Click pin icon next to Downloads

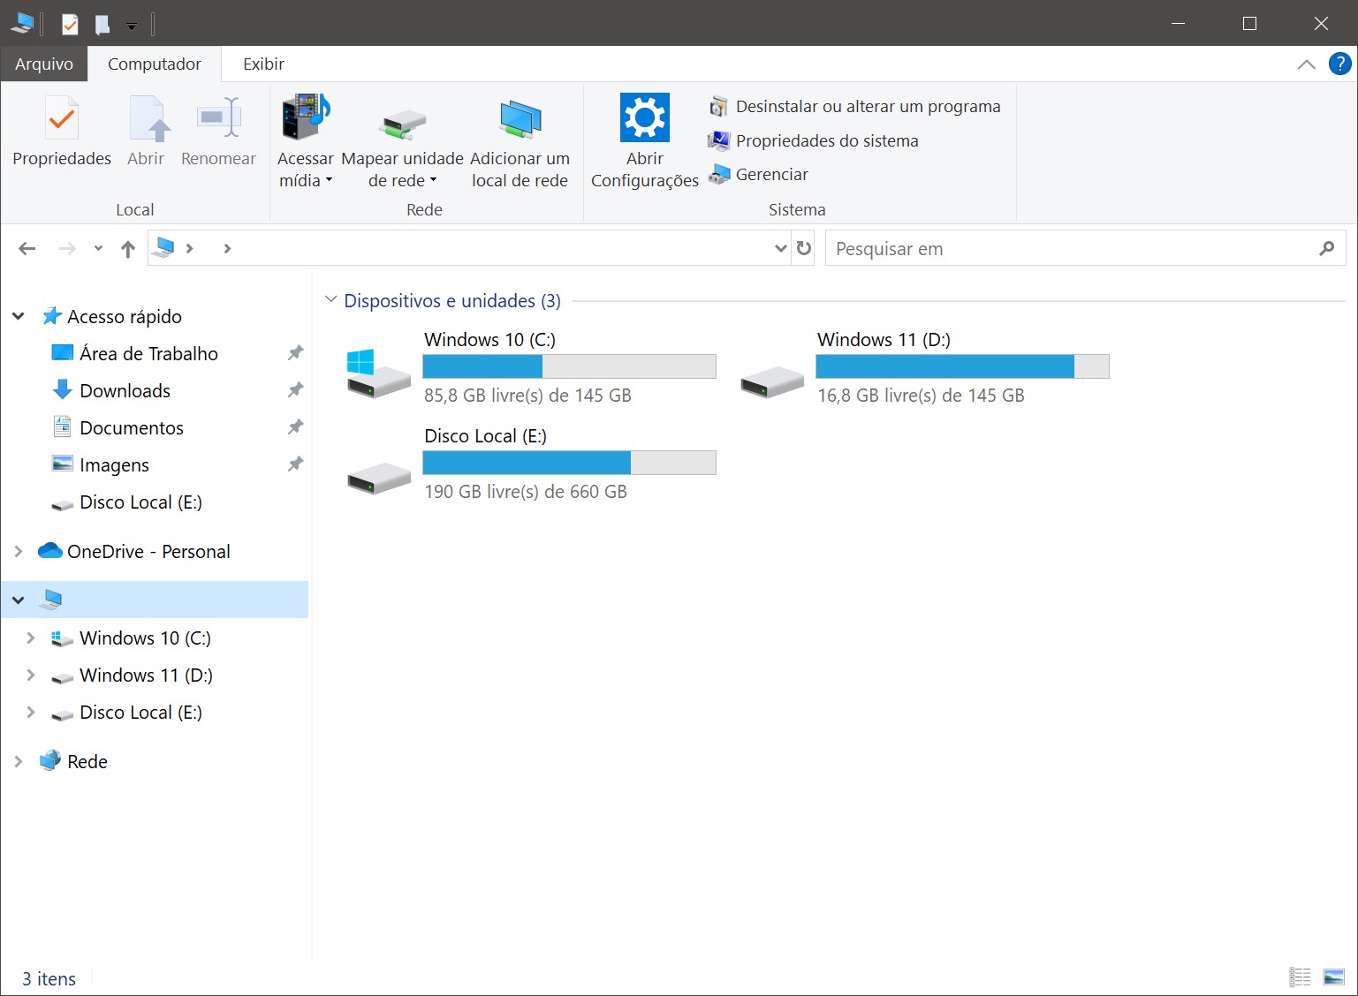pos(295,389)
